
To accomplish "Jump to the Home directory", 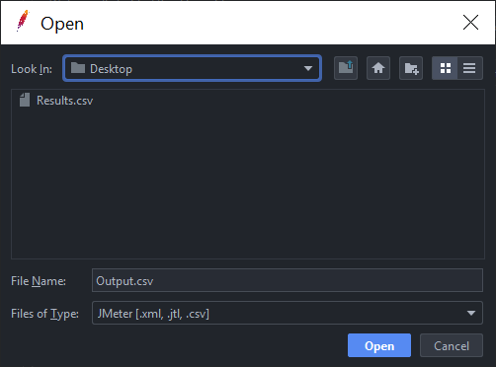I will (378, 68).
